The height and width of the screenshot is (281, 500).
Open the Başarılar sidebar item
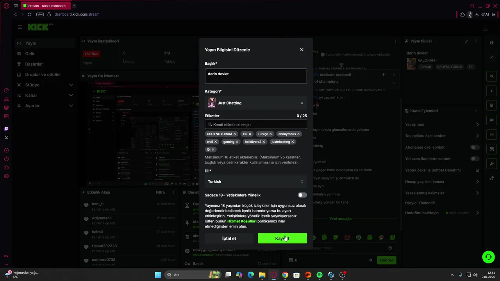tap(45, 64)
